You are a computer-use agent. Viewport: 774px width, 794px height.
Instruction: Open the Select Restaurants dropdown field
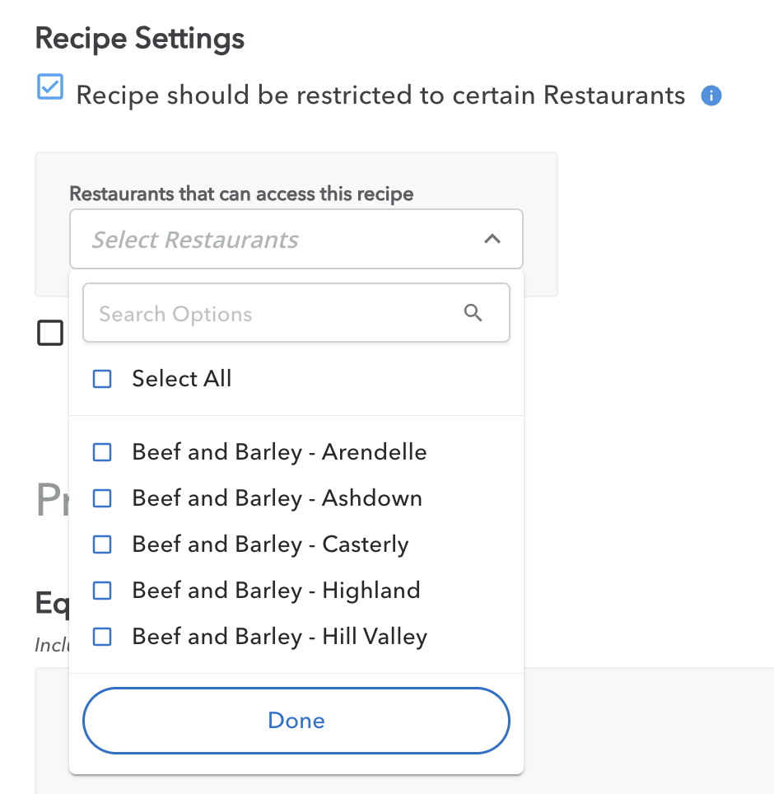point(280,240)
